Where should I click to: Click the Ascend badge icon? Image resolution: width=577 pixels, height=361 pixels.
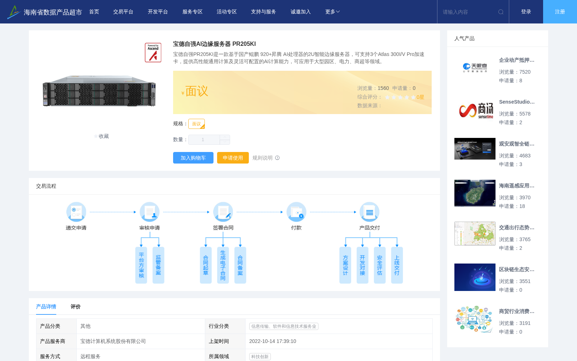[153, 53]
